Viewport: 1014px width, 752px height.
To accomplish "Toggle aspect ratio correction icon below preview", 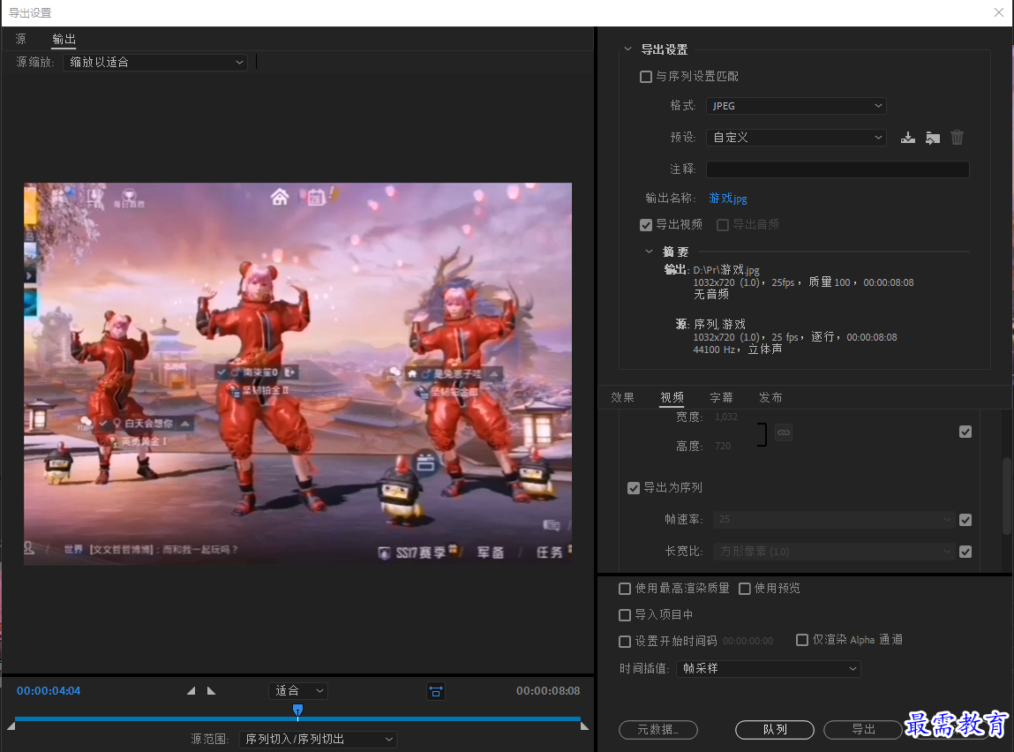I will tap(436, 692).
